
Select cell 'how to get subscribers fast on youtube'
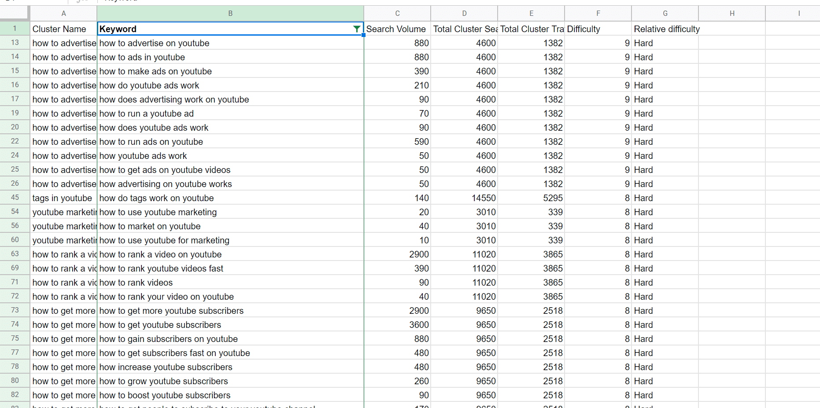tap(230, 353)
